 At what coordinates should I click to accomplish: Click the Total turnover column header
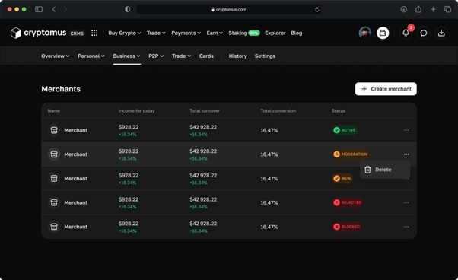(x=205, y=110)
